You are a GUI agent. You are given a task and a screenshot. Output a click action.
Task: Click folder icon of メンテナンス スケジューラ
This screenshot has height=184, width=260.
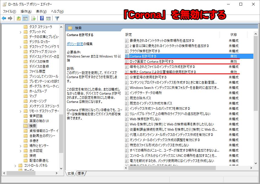(26, 106)
